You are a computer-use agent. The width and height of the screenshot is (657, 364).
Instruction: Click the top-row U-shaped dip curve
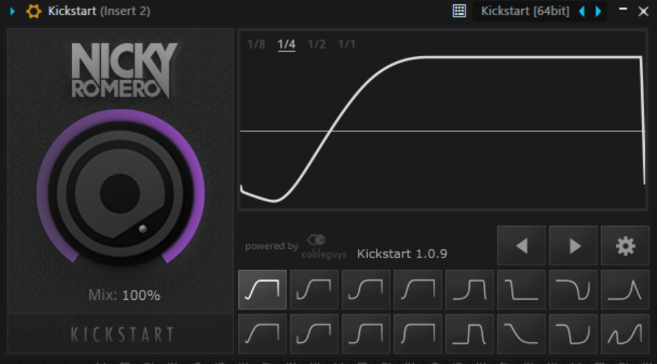[x=573, y=290]
